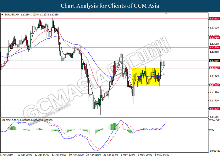Click the 28 Apr 21:01 time label

(111, 155)
